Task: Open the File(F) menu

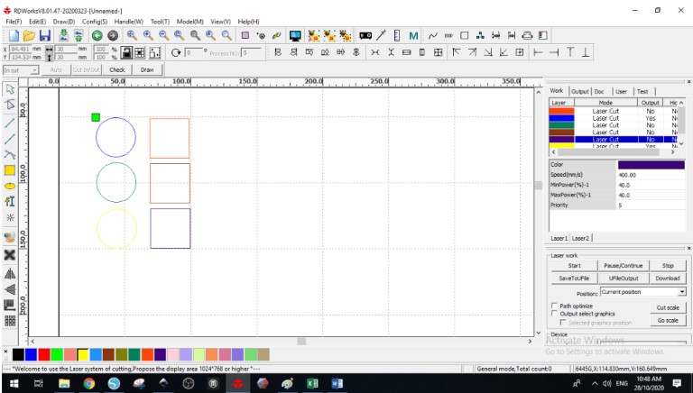Action: [x=14, y=22]
